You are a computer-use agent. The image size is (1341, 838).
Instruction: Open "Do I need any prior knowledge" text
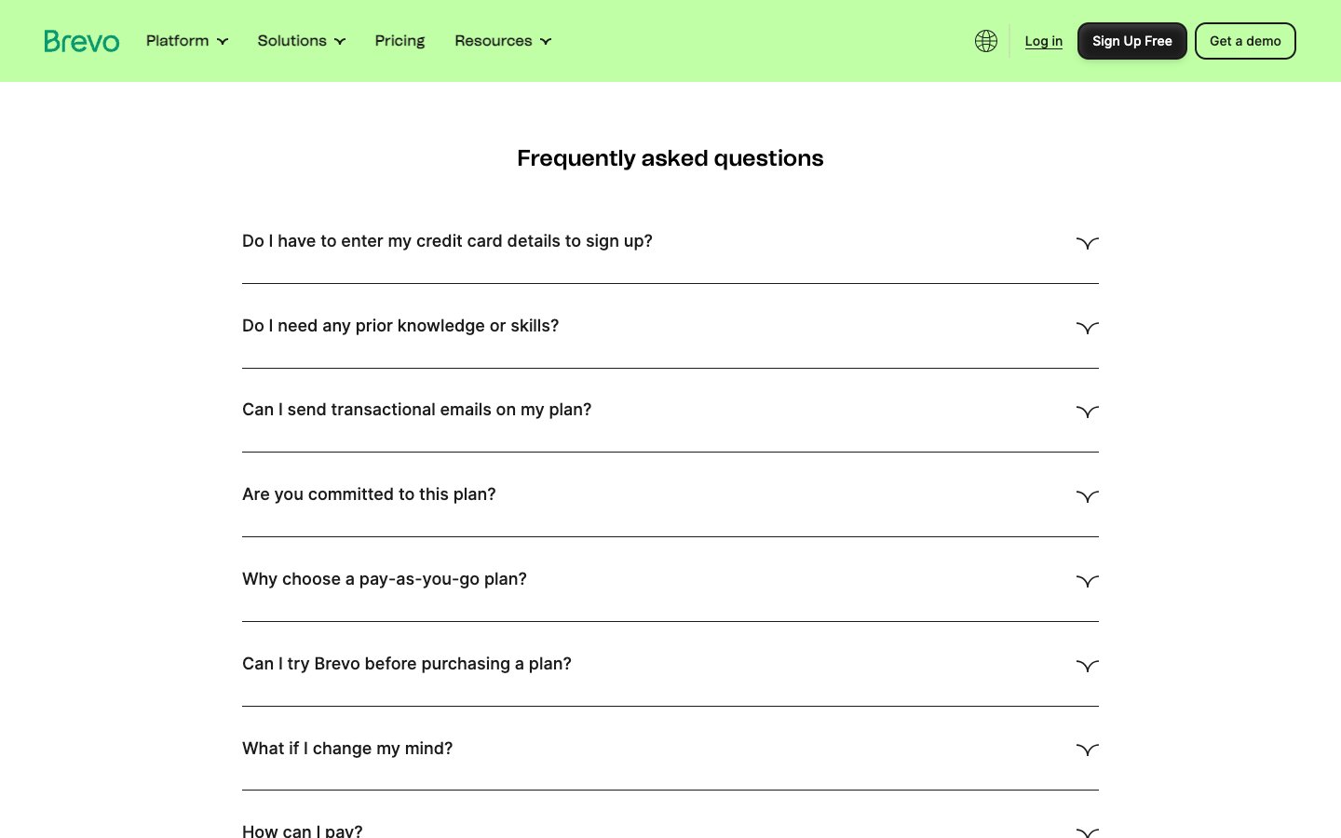[400, 326]
